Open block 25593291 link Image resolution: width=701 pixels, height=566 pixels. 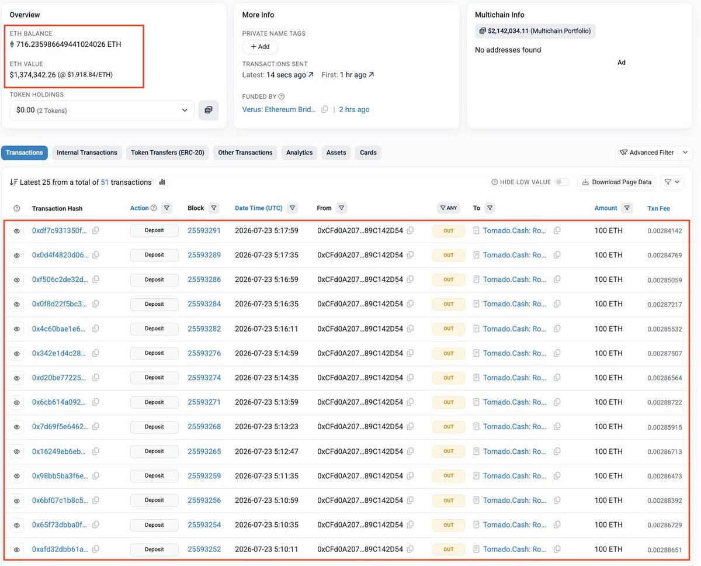(204, 230)
